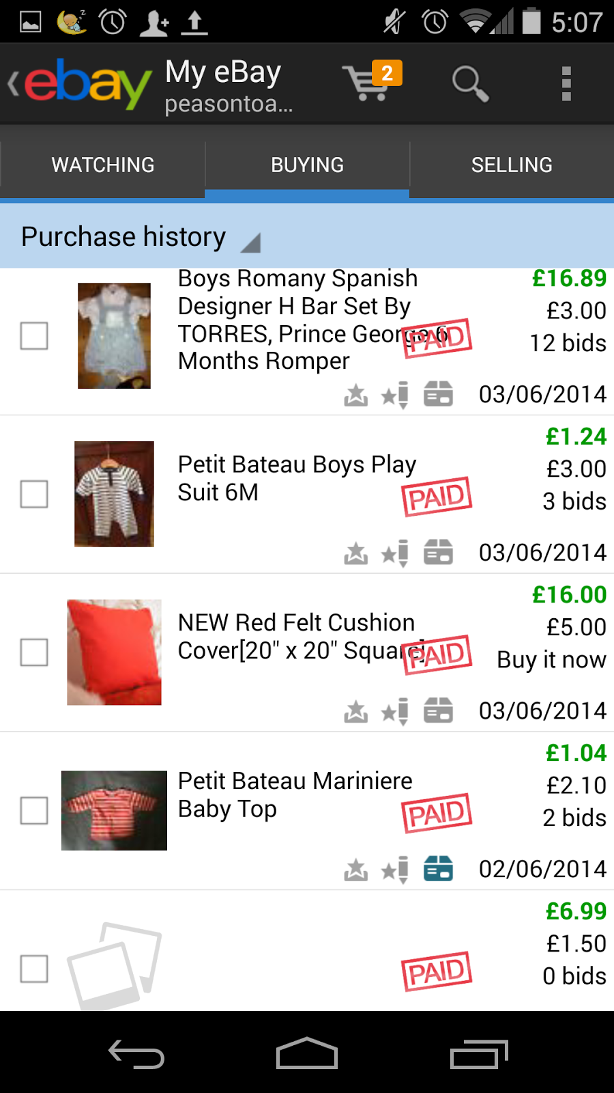Open the overflow menu with three dots
The width and height of the screenshot is (614, 1093).
[x=566, y=84]
